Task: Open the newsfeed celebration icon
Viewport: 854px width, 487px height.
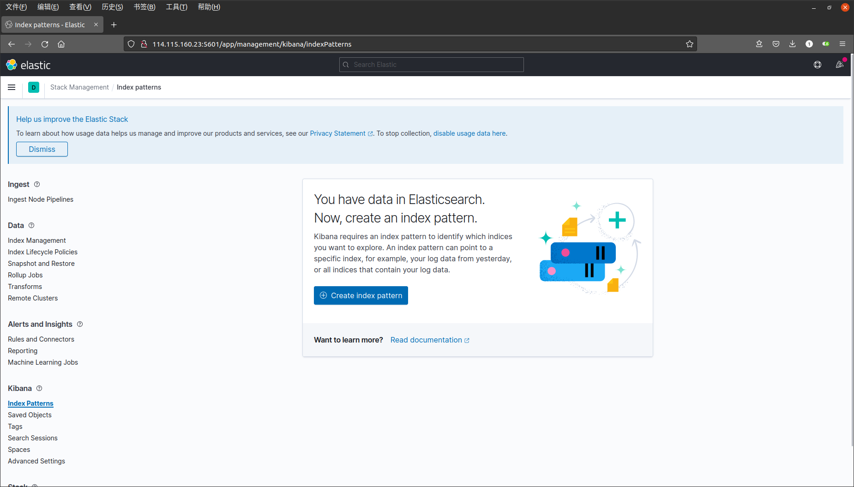Action: click(840, 65)
